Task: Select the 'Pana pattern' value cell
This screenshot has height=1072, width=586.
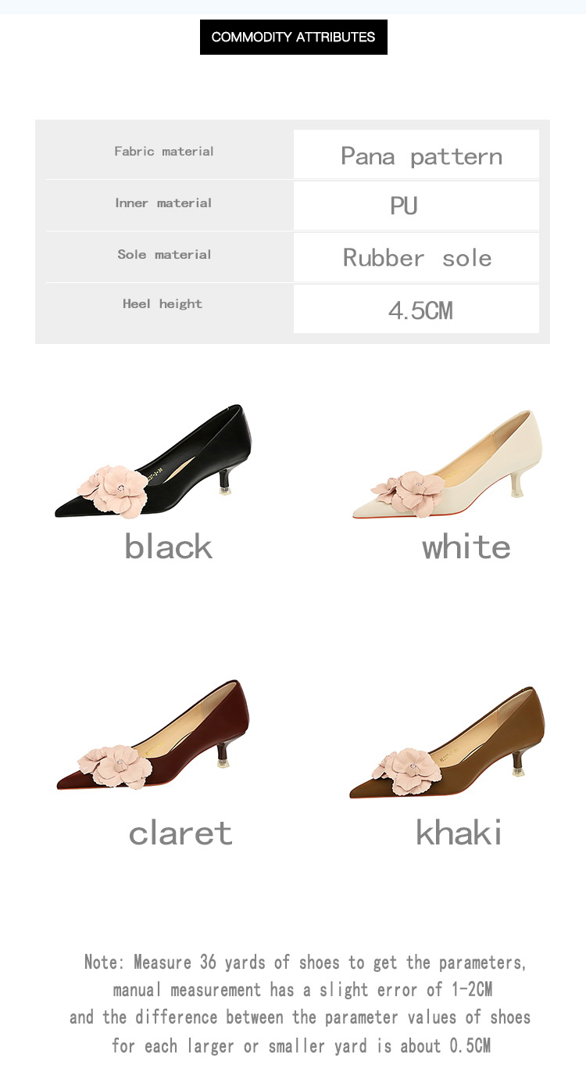Action: pyautogui.click(x=416, y=155)
